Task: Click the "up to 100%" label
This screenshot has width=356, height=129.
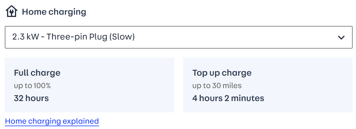Action: [32, 86]
